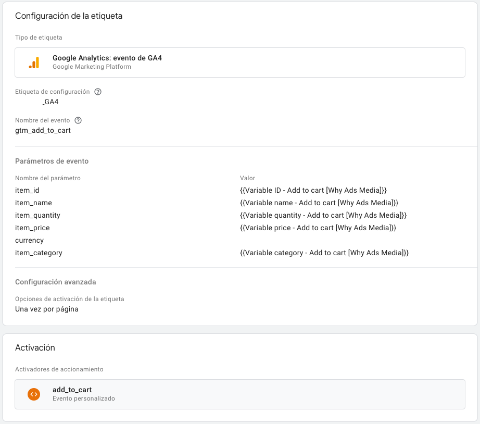The image size is (480, 424).
Task: Click the Google Analytics bar chart icon
Action: point(34,63)
